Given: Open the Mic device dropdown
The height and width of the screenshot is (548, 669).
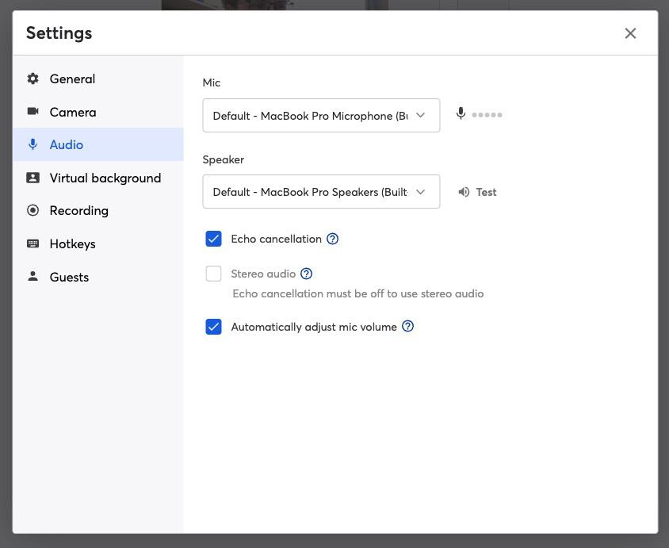Looking at the screenshot, I should [x=320, y=116].
